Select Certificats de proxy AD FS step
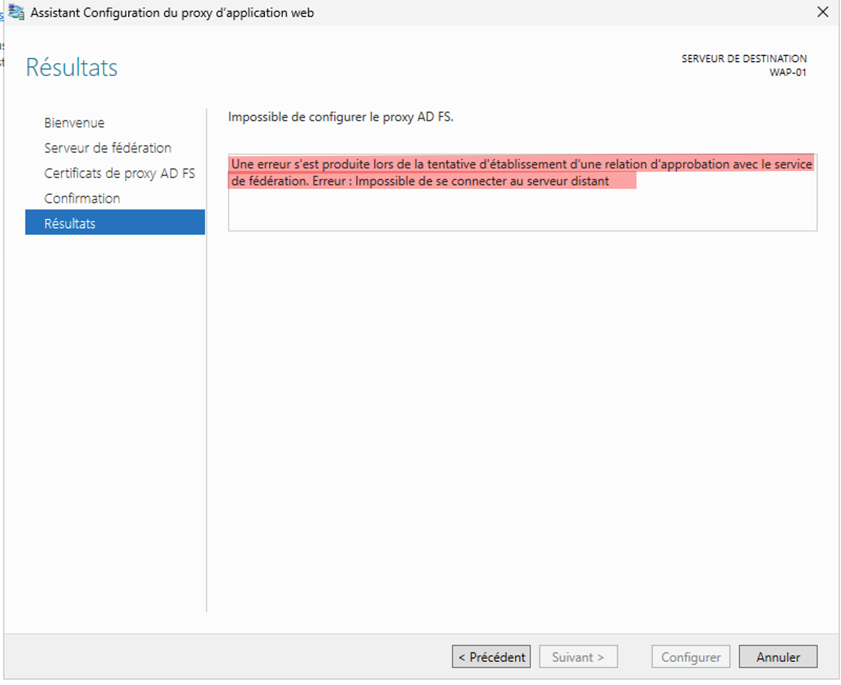This screenshot has height=685, width=841. tap(119, 173)
